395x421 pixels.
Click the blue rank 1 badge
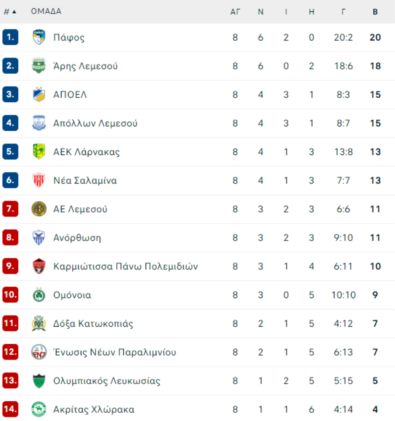coord(11,37)
